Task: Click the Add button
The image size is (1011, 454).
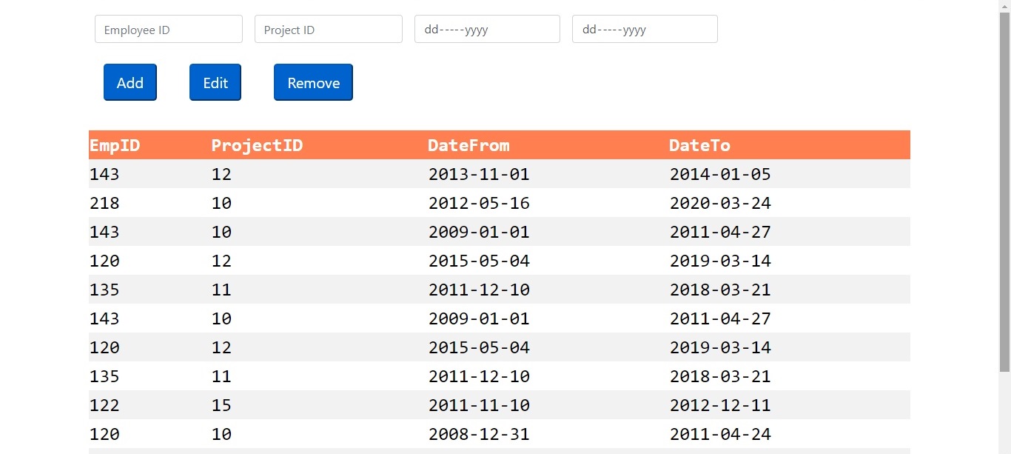Action: click(130, 82)
